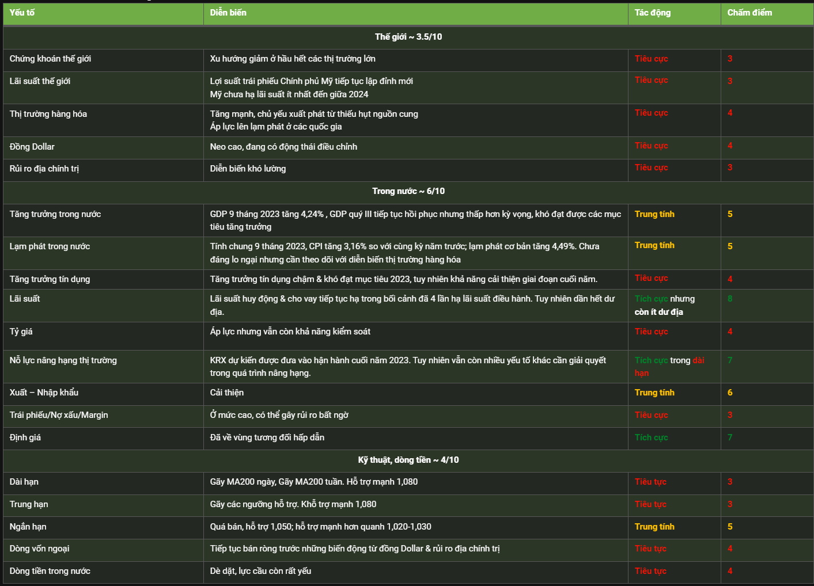Click the 'Chấm điểm' column header
814x586 pixels.
pyautogui.click(x=767, y=13)
